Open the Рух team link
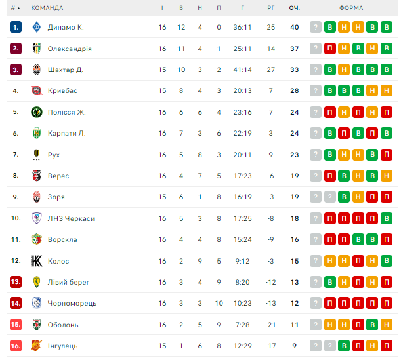Screen dimensions: 401x360 point(55,155)
